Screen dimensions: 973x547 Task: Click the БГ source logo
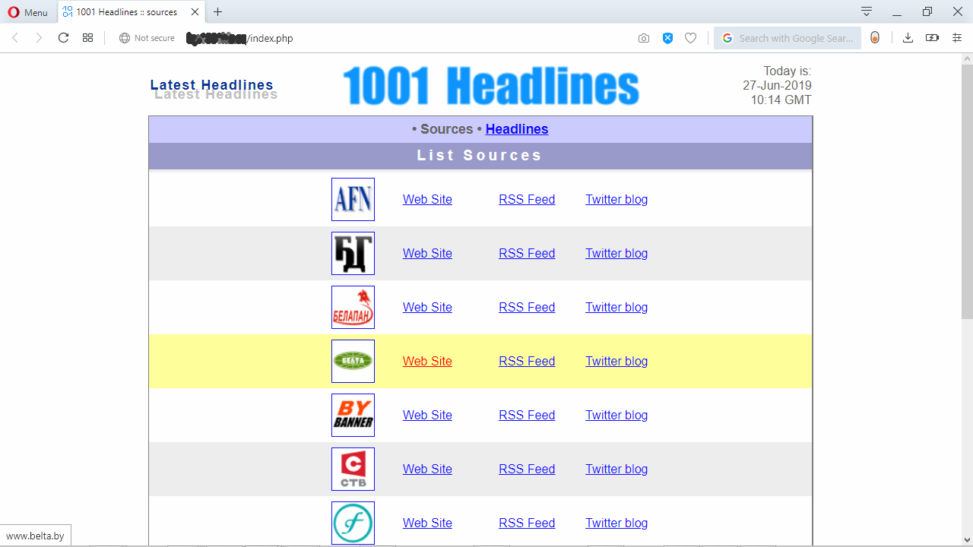coord(353,253)
